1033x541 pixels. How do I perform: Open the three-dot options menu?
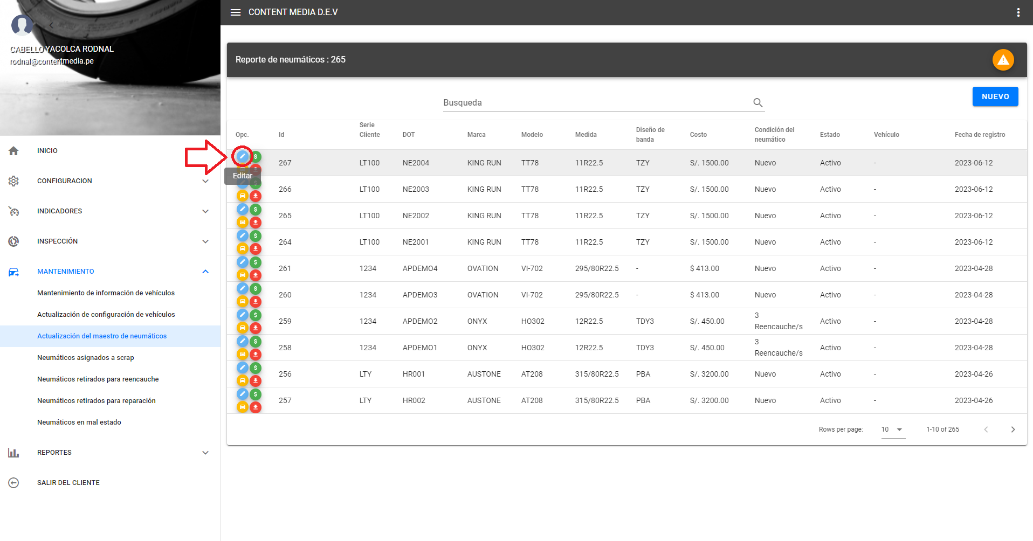pyautogui.click(x=1018, y=12)
